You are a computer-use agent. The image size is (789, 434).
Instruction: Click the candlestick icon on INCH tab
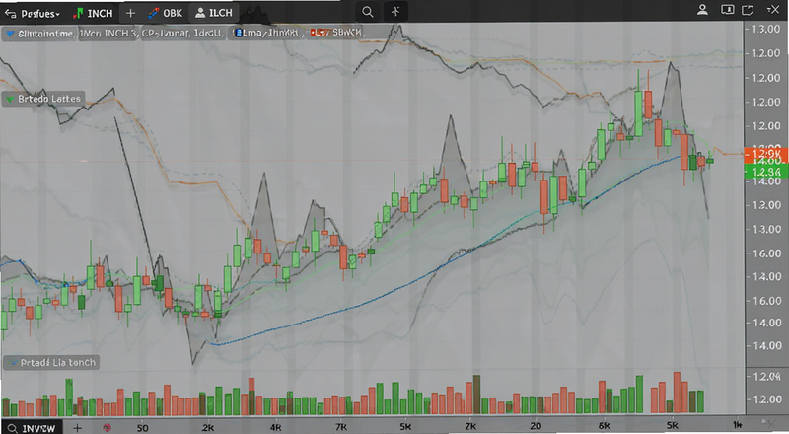pos(78,13)
